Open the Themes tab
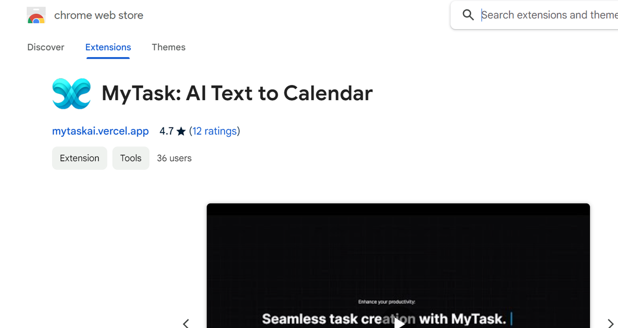 point(168,47)
